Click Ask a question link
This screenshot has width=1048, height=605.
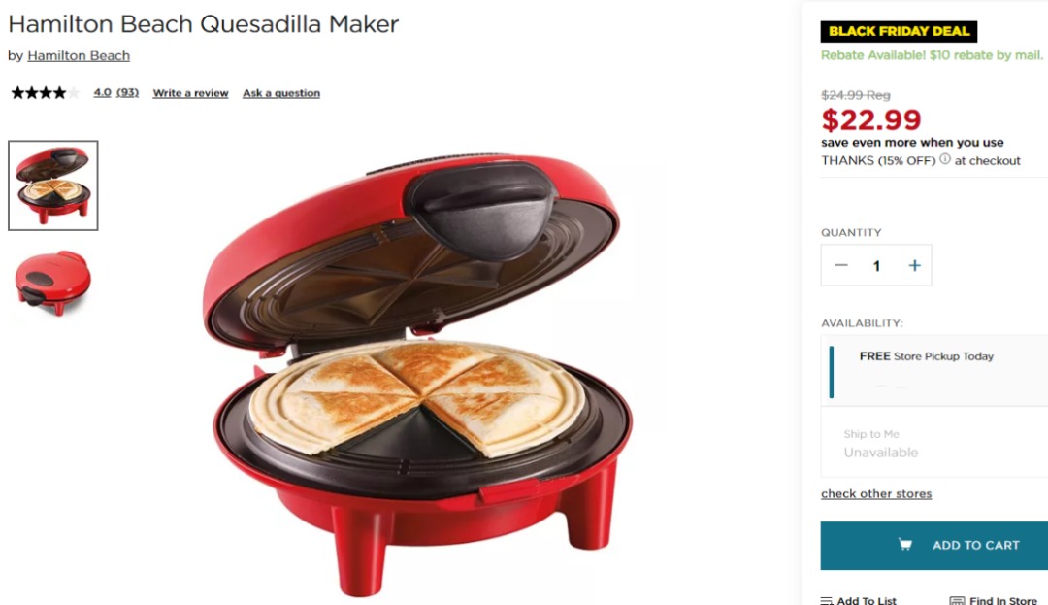click(x=281, y=93)
